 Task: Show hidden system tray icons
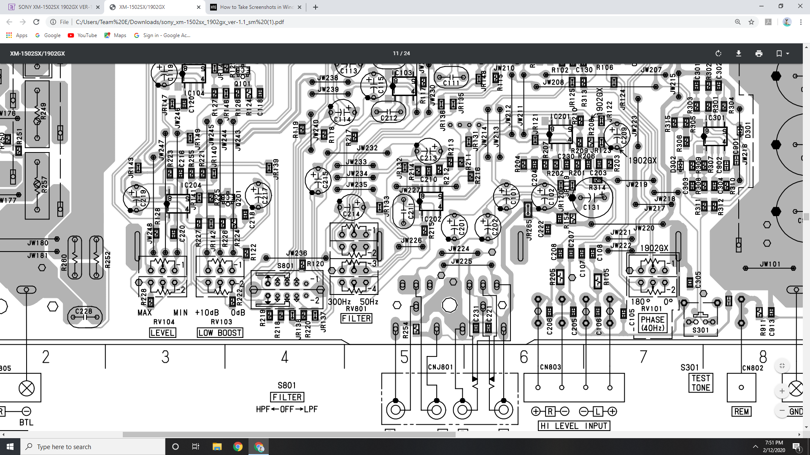pos(755,447)
